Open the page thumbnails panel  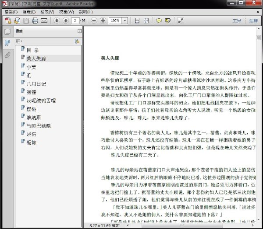pyautogui.click(x=7, y=31)
